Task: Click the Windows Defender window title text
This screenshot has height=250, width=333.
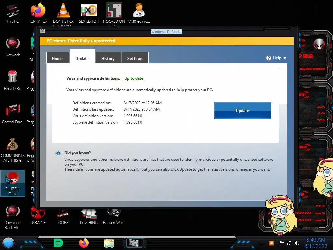Action: 166,32
